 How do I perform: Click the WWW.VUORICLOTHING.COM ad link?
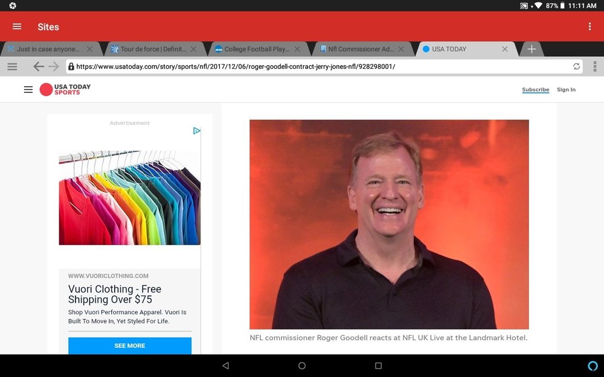[x=108, y=276]
